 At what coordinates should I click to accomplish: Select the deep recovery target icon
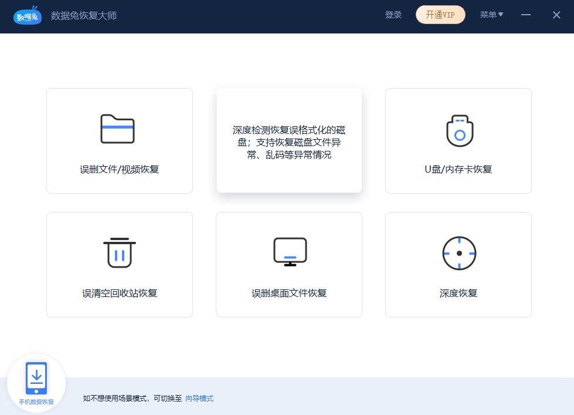[x=458, y=252]
